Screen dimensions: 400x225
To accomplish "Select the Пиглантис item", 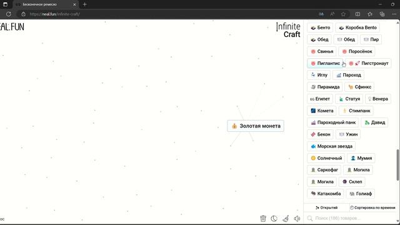I will pyautogui.click(x=325, y=63).
